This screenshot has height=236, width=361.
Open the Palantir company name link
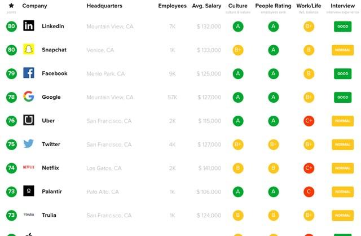point(52,191)
